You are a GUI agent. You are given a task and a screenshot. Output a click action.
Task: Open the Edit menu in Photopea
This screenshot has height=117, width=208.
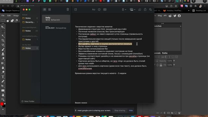(x=9, y=16)
